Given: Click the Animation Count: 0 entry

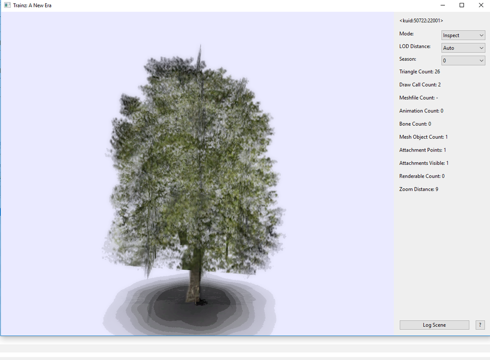Looking at the screenshot, I should click(421, 111).
